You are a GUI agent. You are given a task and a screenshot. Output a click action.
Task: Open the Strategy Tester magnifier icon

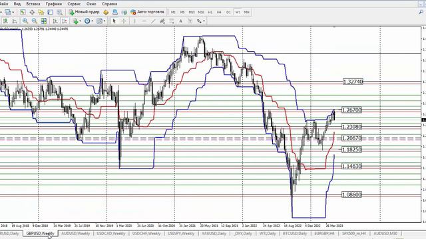pyautogui.click(x=59, y=12)
